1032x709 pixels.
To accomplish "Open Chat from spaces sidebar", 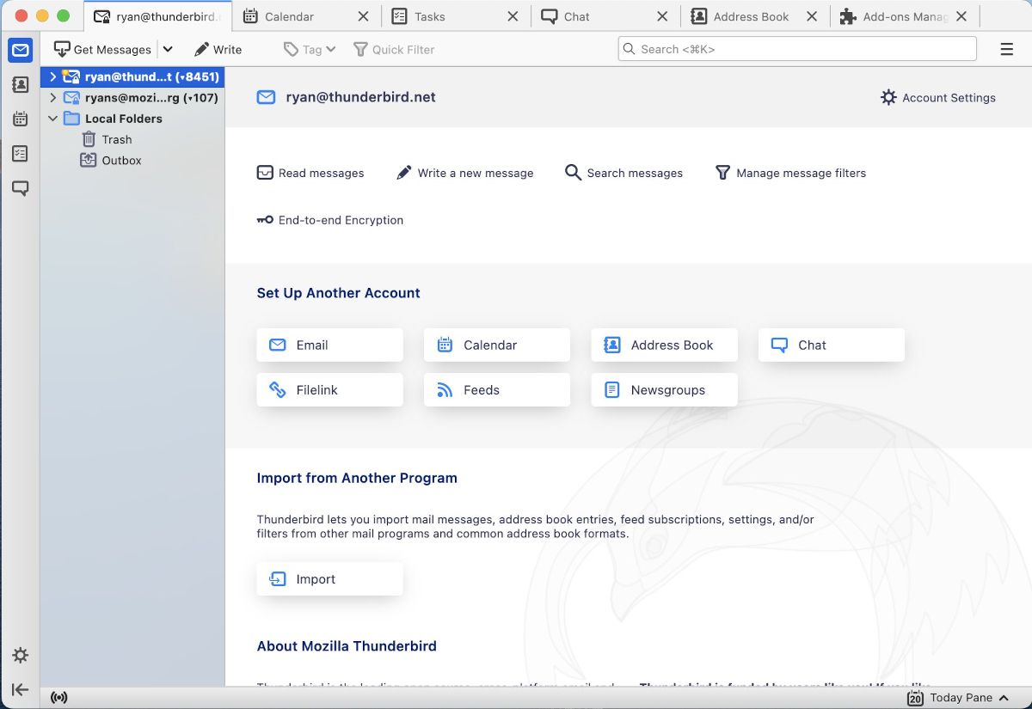I will coord(21,187).
